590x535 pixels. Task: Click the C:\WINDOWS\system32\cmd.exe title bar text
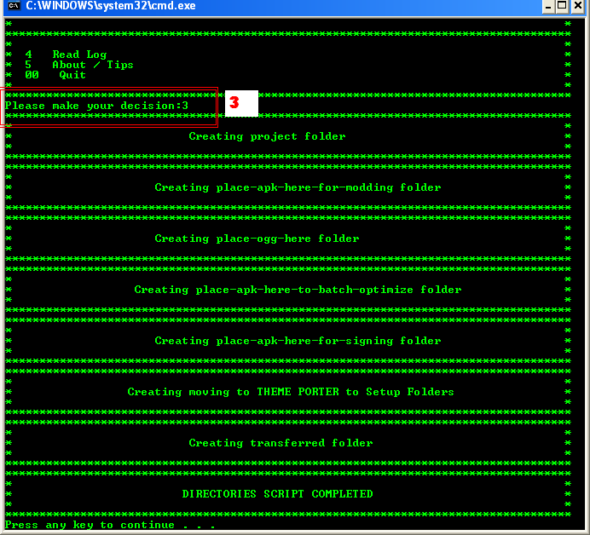(111, 6)
